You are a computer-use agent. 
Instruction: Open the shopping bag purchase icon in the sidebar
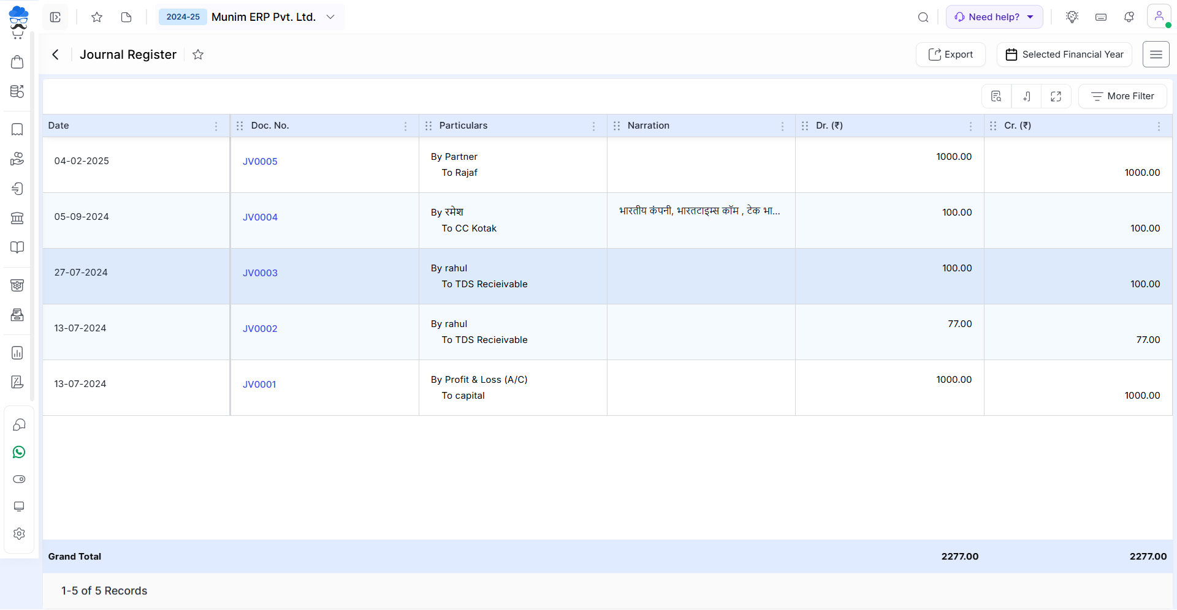coord(18,62)
